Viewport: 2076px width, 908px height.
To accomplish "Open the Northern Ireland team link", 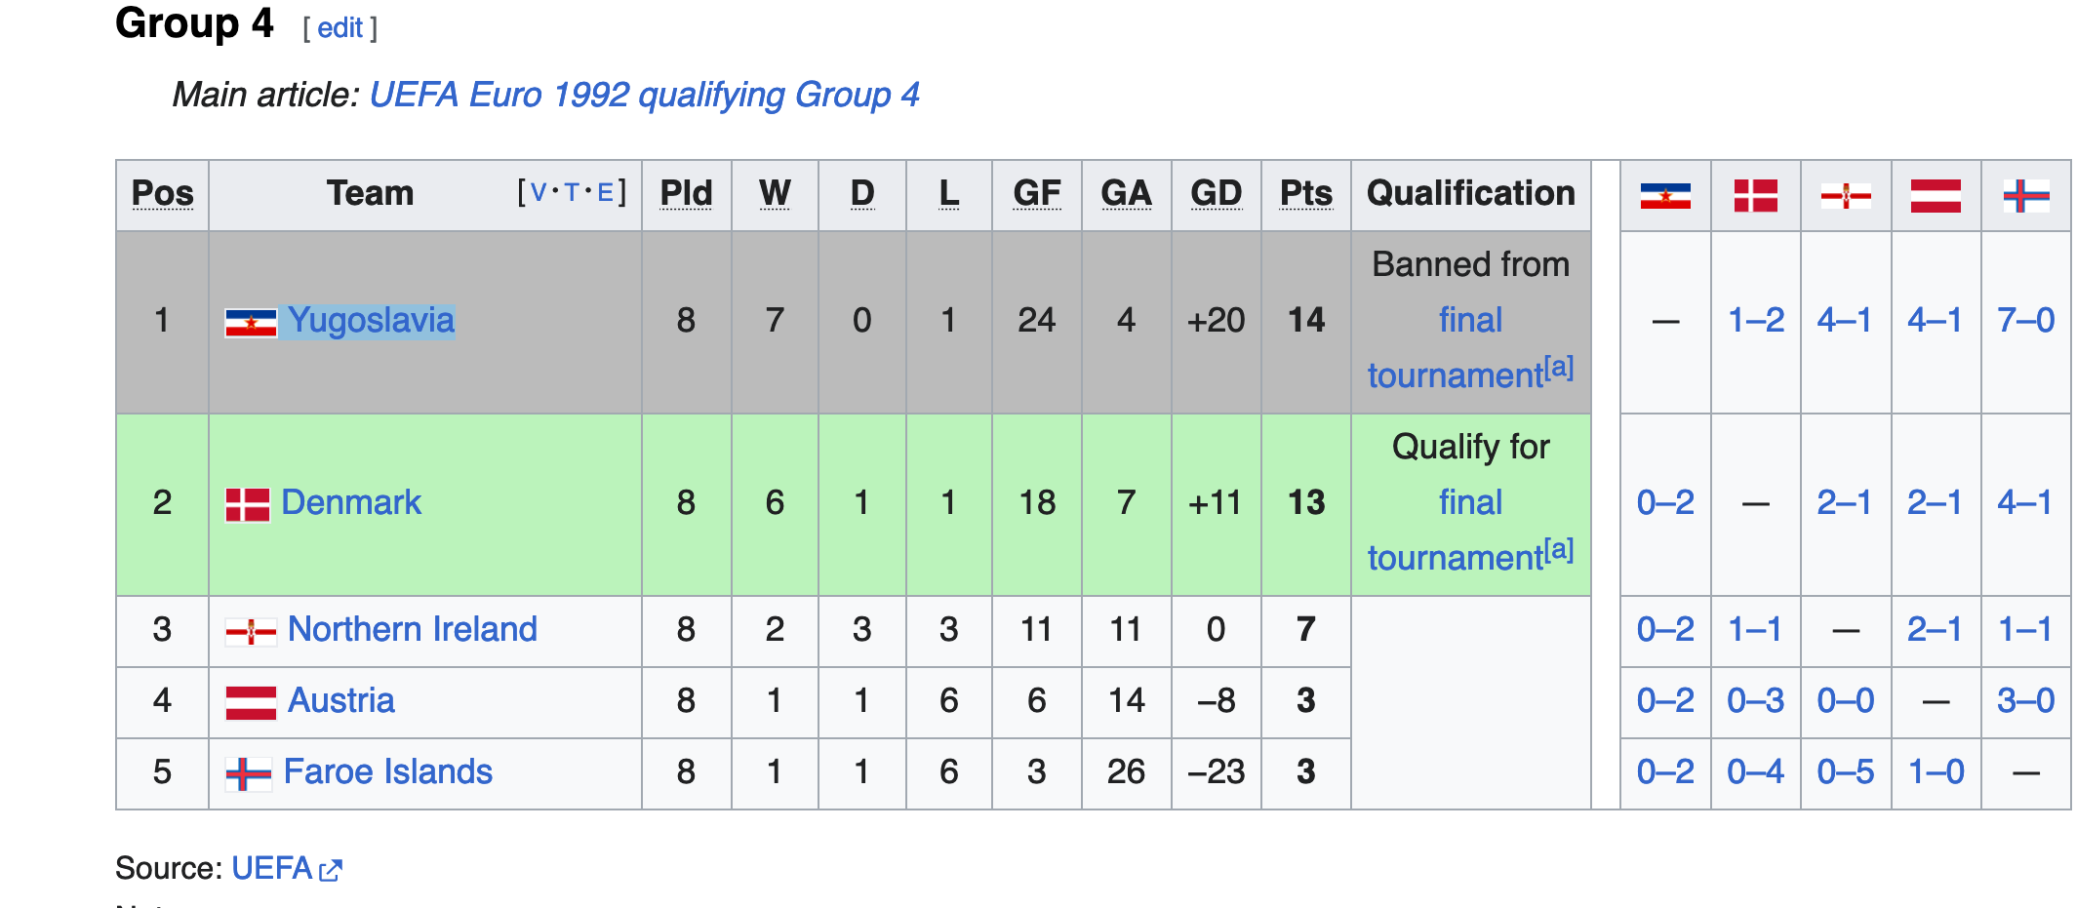I will point(412,629).
